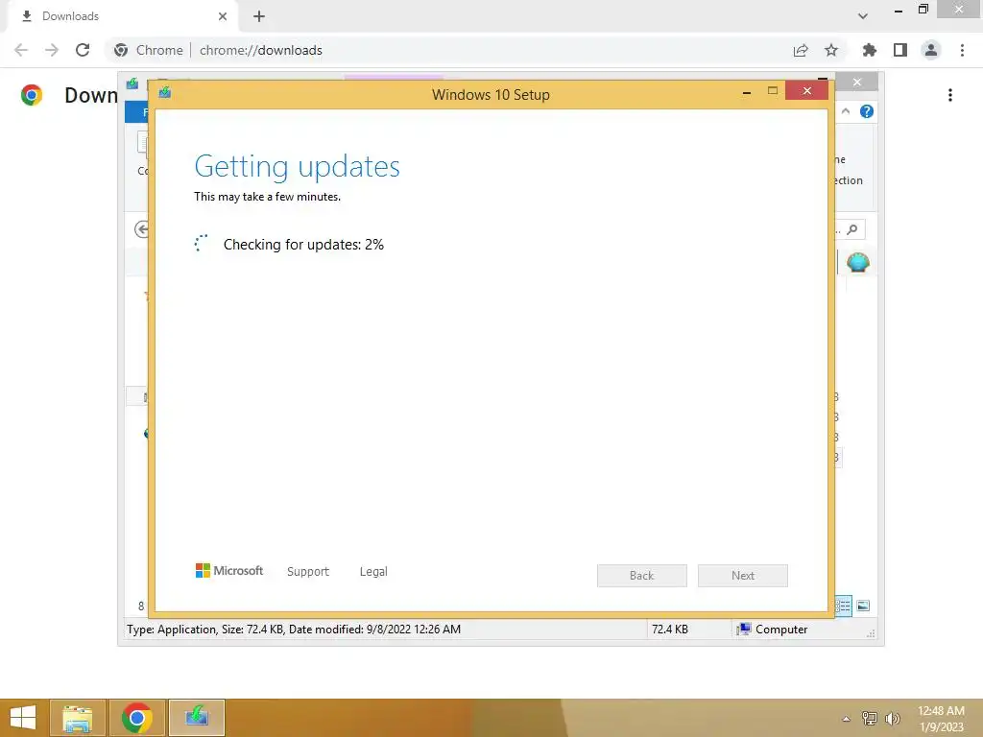The width and height of the screenshot is (983, 737).
Task: Open Google Chrome from the taskbar
Action: pos(137,718)
